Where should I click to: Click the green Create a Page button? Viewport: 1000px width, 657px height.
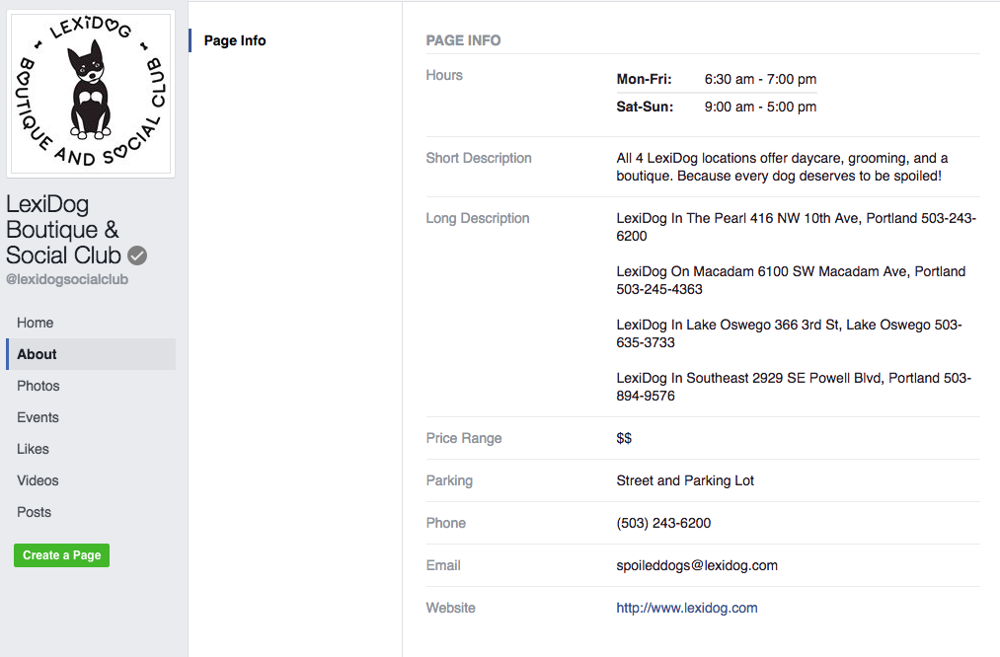click(x=62, y=555)
